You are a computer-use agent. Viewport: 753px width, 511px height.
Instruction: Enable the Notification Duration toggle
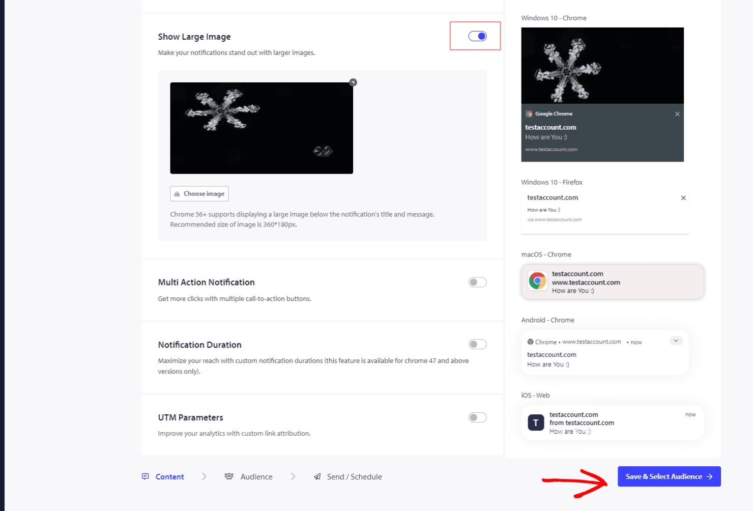pos(477,344)
